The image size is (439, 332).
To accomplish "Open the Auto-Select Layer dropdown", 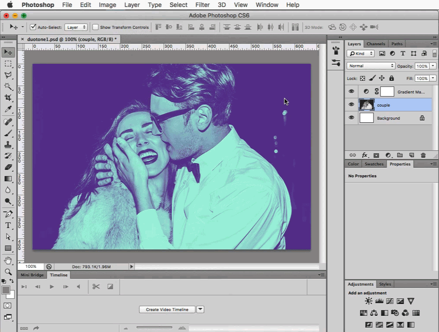I will [x=76, y=27].
